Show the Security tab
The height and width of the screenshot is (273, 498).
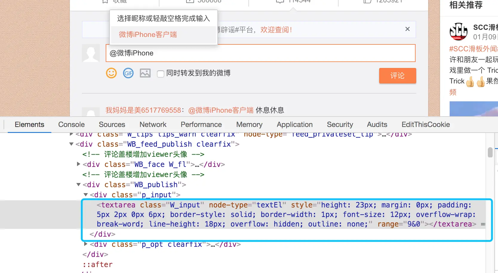(340, 125)
